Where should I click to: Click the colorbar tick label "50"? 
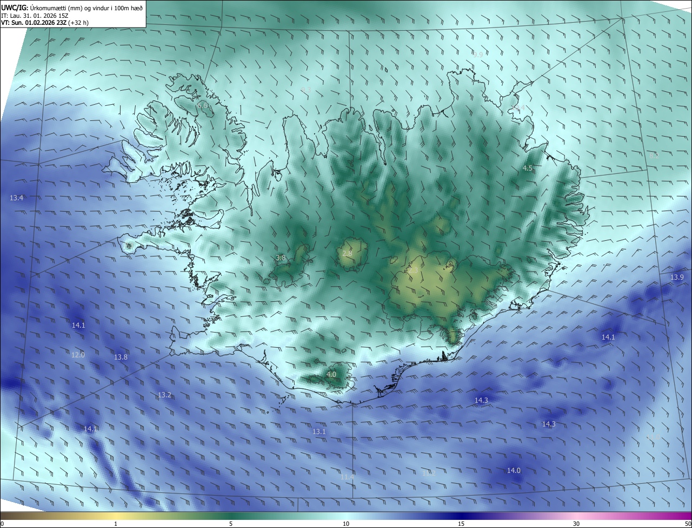[688, 524]
